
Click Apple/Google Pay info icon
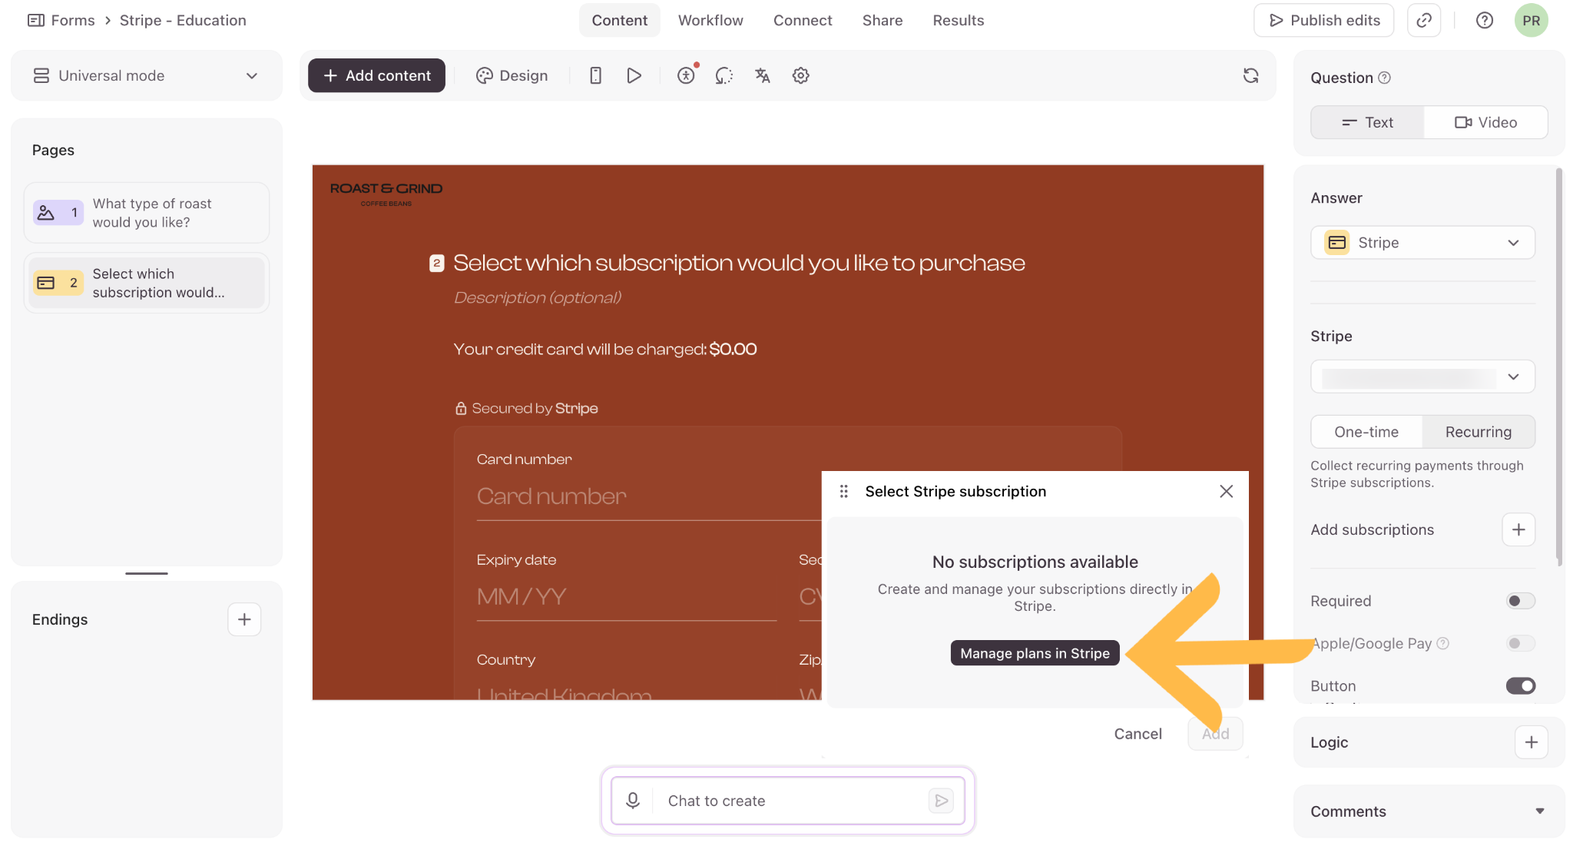(x=1443, y=643)
